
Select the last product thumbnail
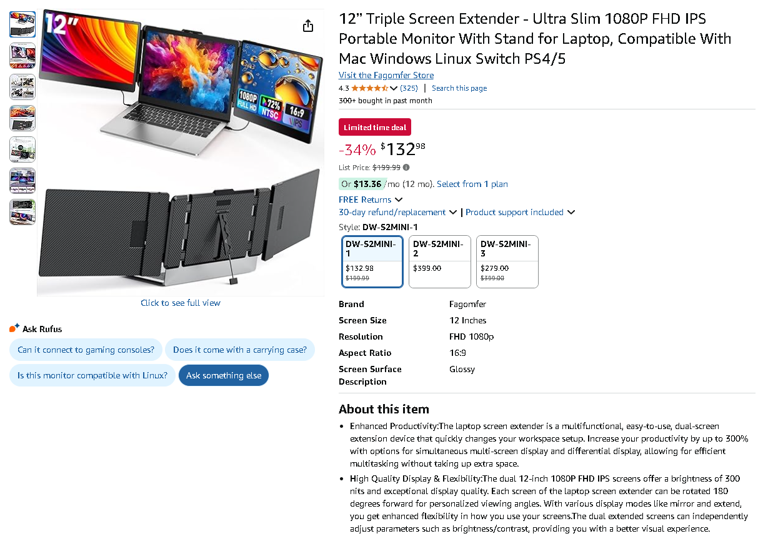[22, 212]
